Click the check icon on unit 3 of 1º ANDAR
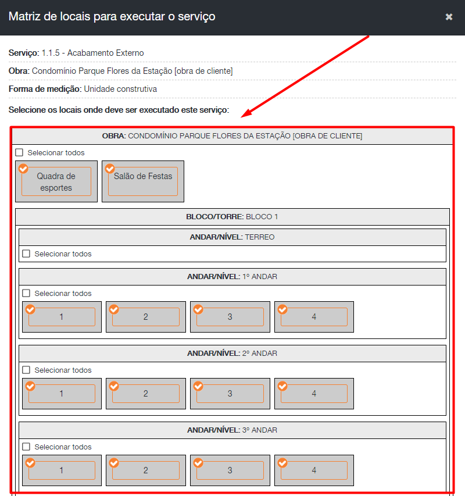 click(198, 309)
